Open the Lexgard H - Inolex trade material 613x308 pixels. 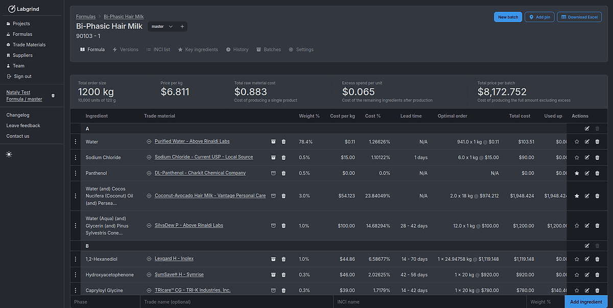(x=173, y=259)
